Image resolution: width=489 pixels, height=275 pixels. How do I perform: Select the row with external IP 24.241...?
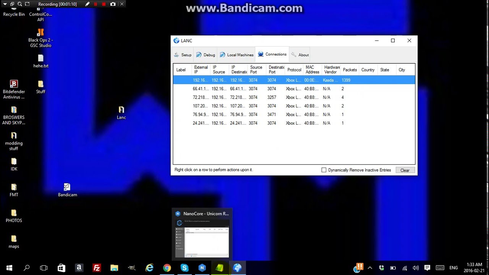pyautogui.click(x=294, y=123)
